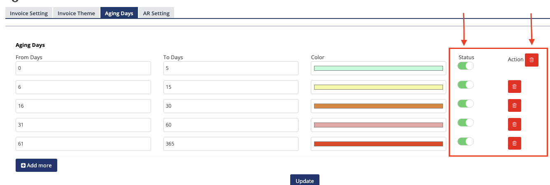Switch to the Invoice Theme tab
The height and width of the screenshot is (185, 550).
click(76, 13)
